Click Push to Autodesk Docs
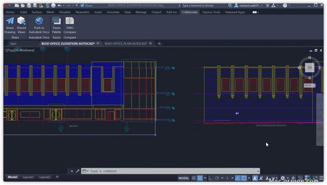Viewport: 327px width, 185px height. click(x=39, y=25)
